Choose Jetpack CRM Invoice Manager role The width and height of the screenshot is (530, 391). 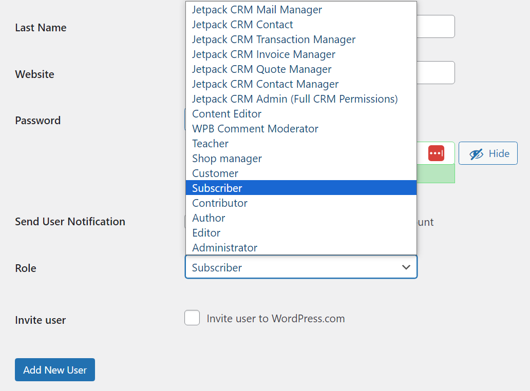[263, 54]
